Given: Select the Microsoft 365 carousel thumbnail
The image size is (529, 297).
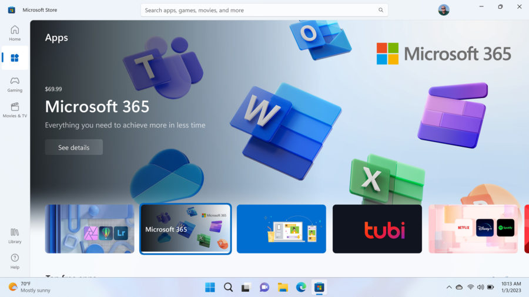Looking at the screenshot, I should coord(186,229).
